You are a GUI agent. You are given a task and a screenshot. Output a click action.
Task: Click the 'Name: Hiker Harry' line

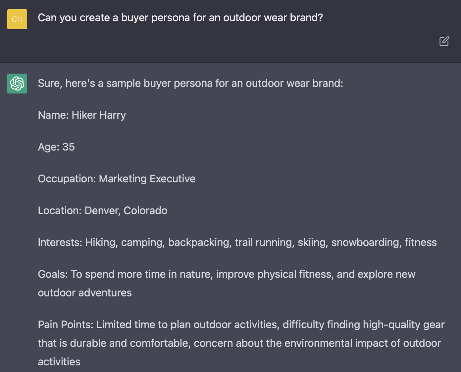(x=82, y=115)
